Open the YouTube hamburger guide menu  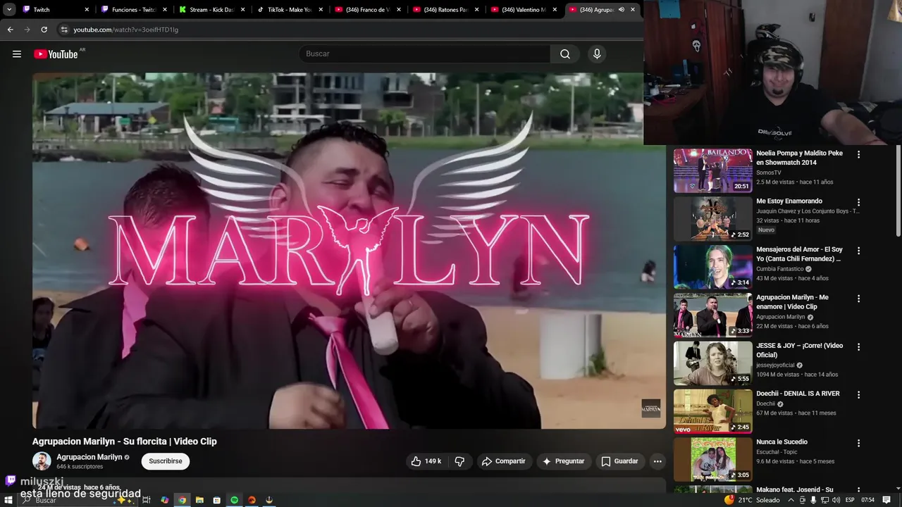17,54
